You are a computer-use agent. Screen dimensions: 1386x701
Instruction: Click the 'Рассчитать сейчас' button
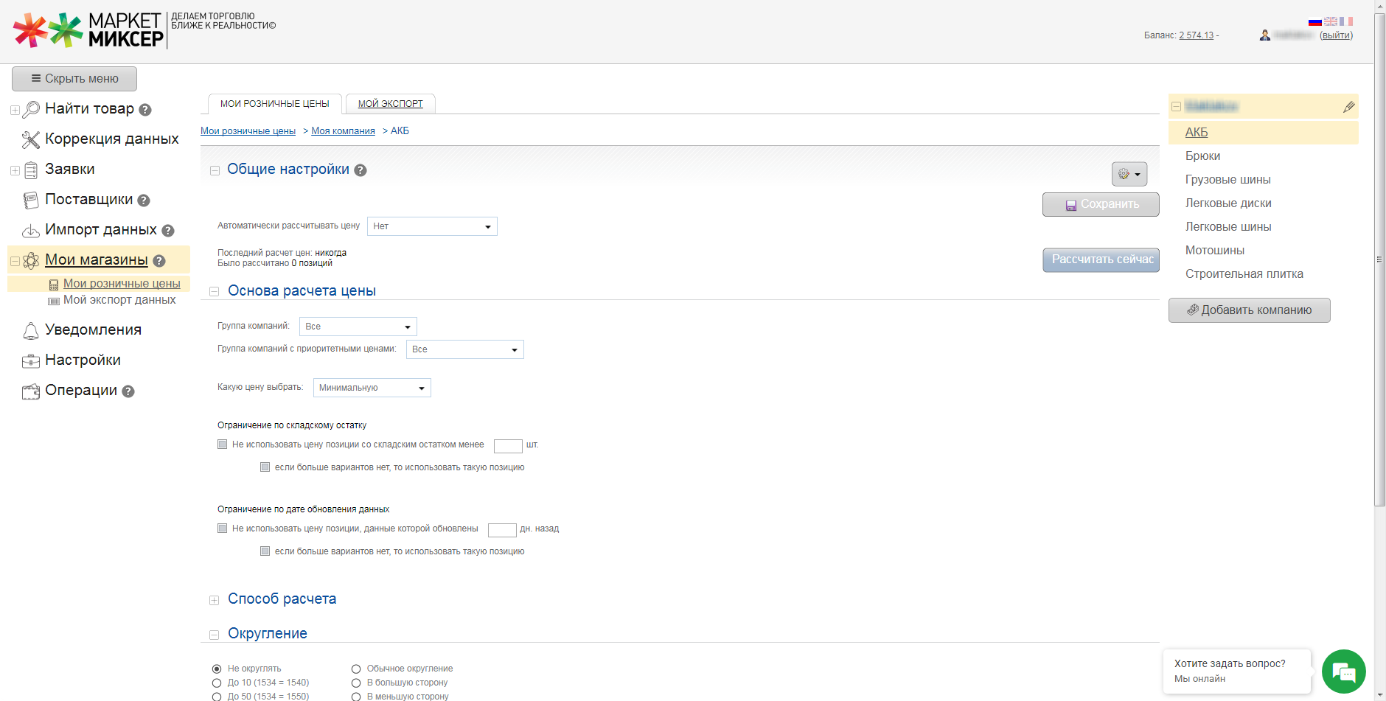coord(1101,260)
